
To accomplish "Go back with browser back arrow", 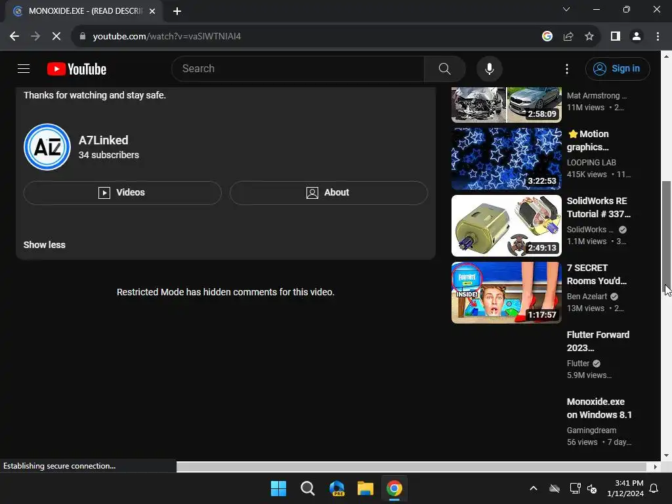I will point(14,37).
